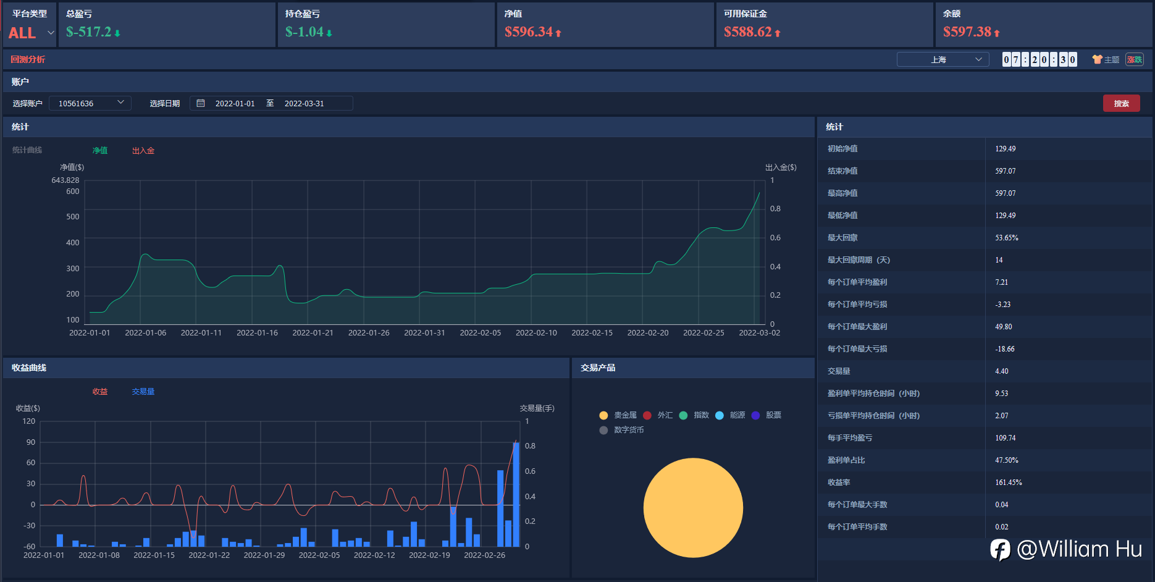Click the red 外汇 legend dot
1155x582 pixels.
click(647, 415)
